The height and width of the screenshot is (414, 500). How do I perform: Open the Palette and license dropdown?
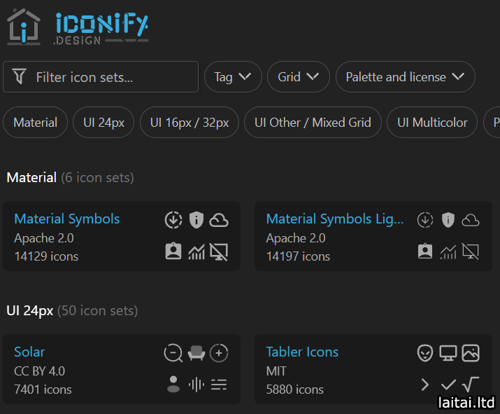pyautogui.click(x=405, y=77)
